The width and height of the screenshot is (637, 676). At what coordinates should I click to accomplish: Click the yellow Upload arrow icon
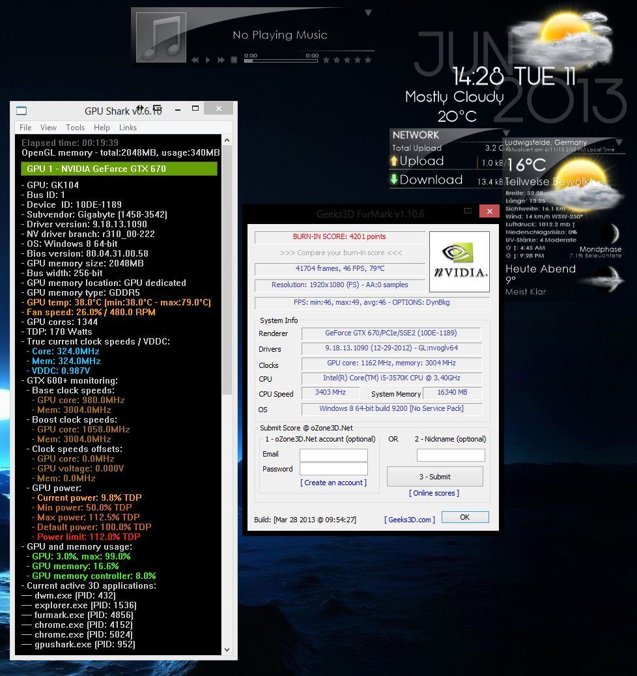click(x=394, y=161)
